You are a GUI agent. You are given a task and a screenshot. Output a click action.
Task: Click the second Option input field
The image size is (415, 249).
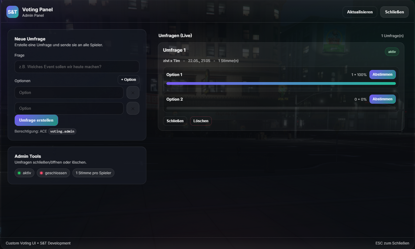[69, 108]
